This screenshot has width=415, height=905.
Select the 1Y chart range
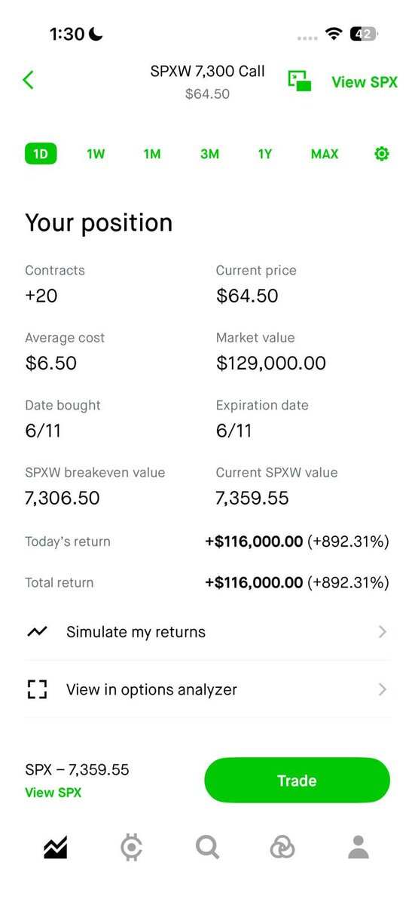pos(265,154)
